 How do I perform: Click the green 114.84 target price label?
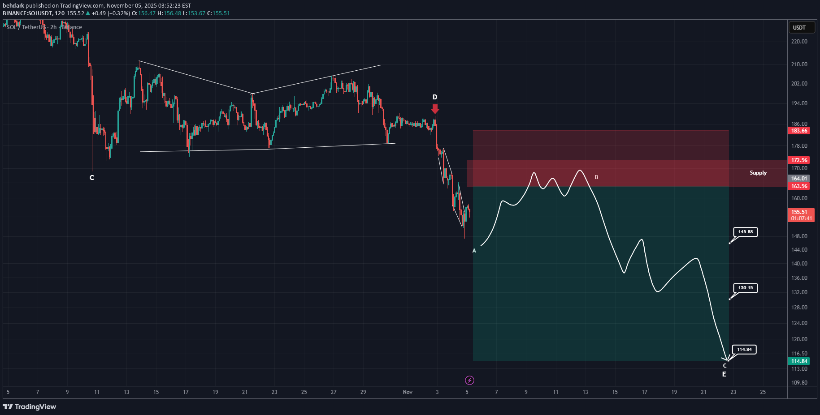[x=798, y=361]
